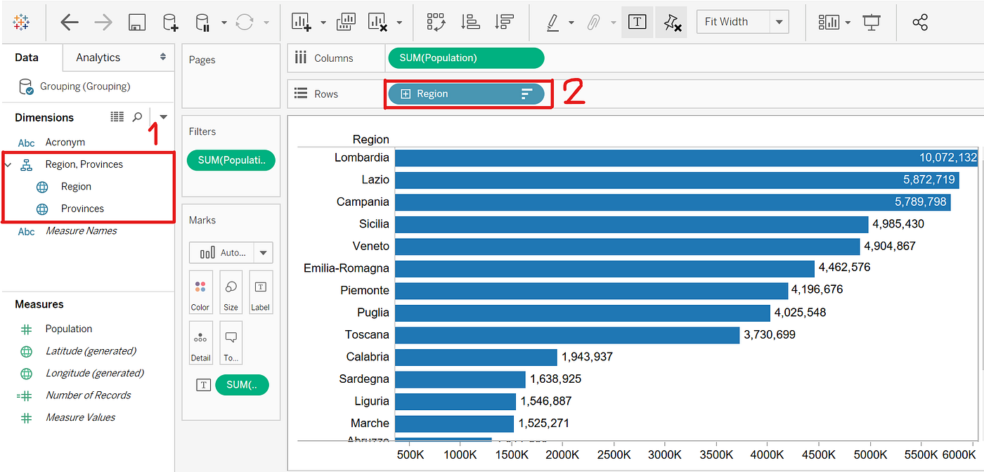Screen dimensions: 984x472
Task: Switch to the Data tab
Action: [x=27, y=58]
